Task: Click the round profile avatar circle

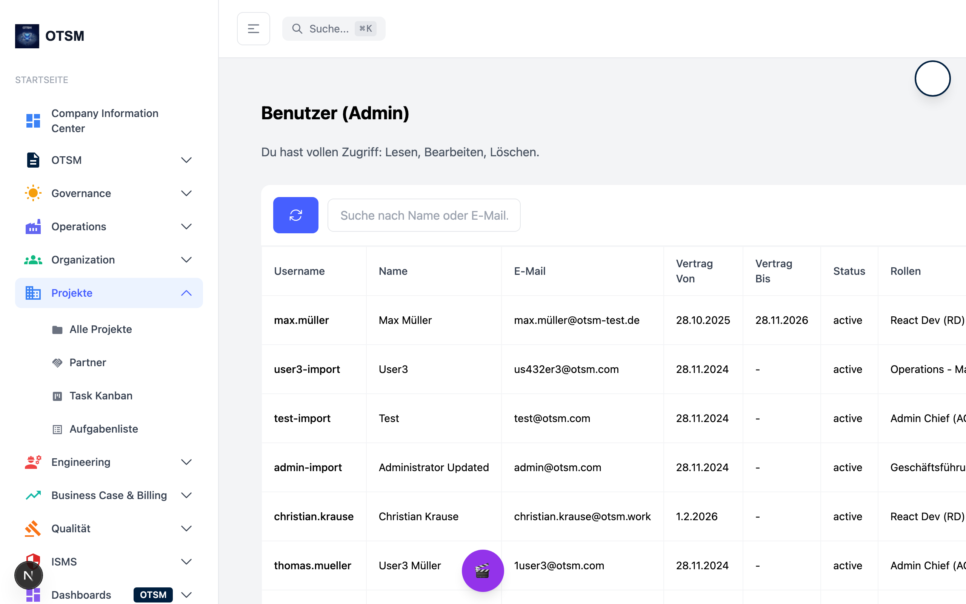Action: tap(932, 79)
